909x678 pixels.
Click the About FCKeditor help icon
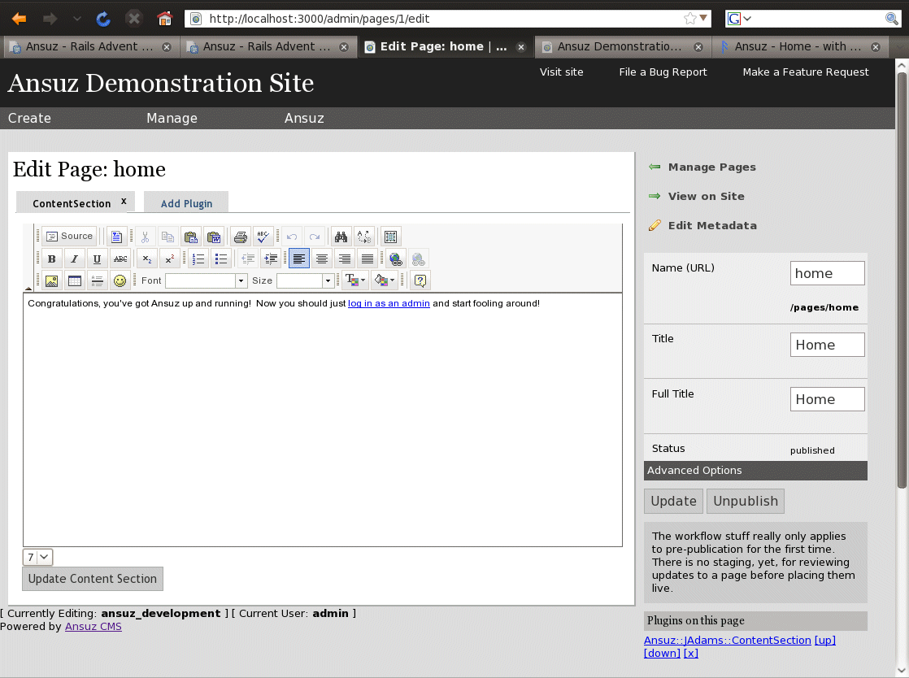coord(420,280)
